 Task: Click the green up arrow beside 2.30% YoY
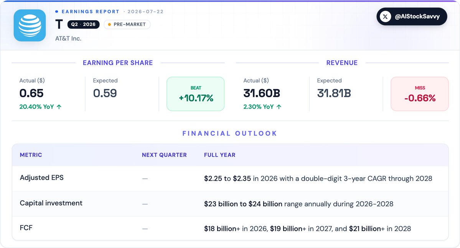click(x=279, y=107)
